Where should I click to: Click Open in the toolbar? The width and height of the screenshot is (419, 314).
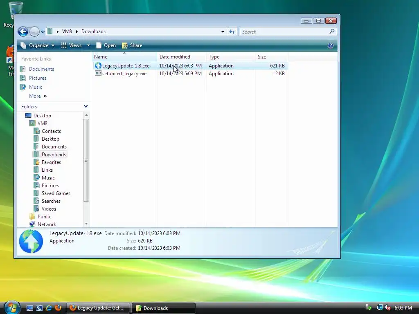pos(106,45)
